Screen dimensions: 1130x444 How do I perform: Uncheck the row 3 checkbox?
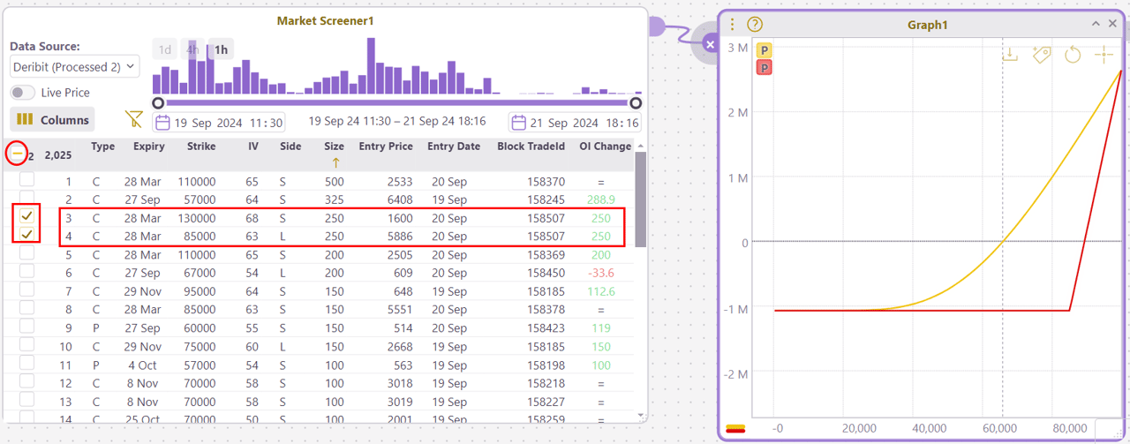click(x=26, y=216)
